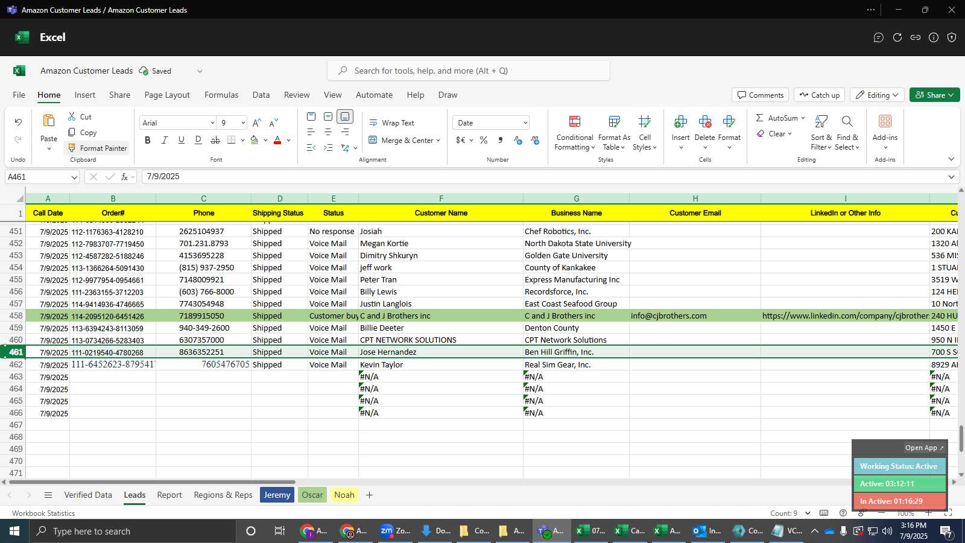The image size is (965, 543).
Task: Open Task View on the taskbar
Action: pyautogui.click(x=279, y=531)
